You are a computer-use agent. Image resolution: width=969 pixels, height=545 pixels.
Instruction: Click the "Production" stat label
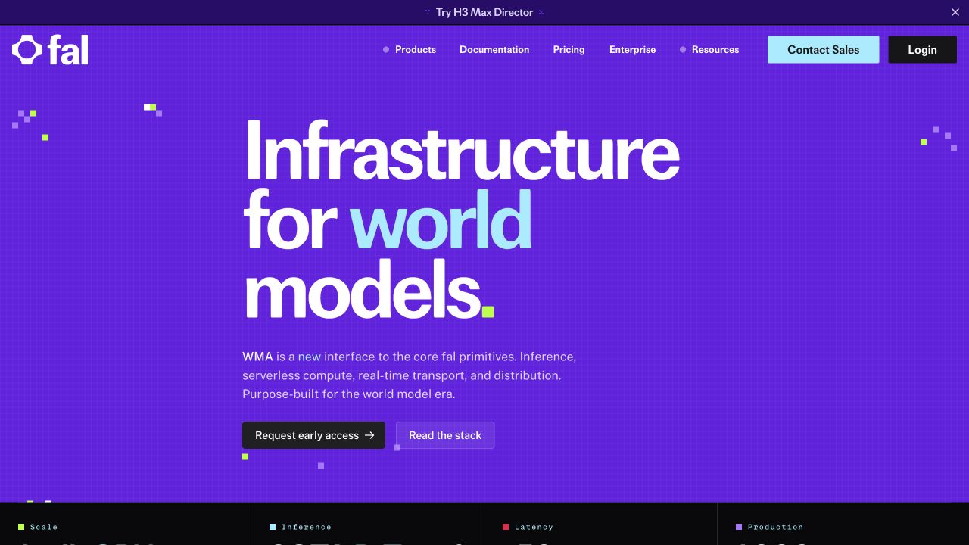pos(775,527)
